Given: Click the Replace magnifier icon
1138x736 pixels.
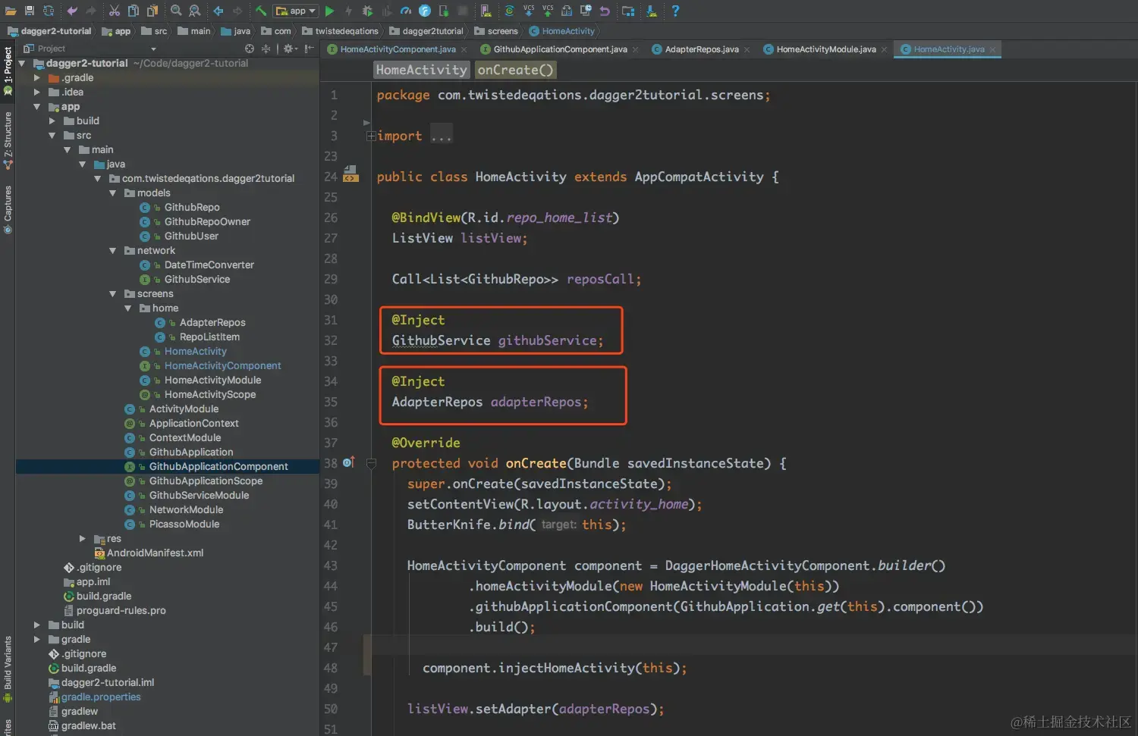Looking at the screenshot, I should [x=195, y=11].
